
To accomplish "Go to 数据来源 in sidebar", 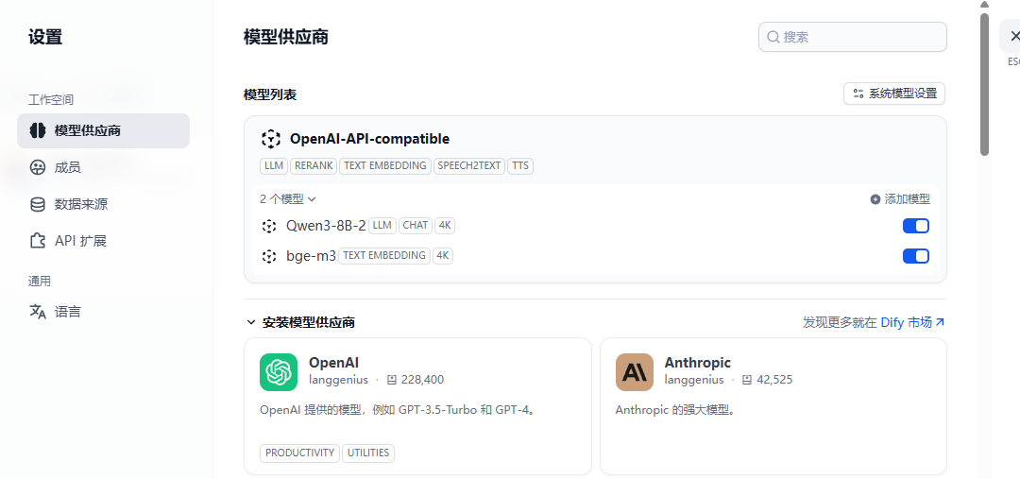I will tap(80, 204).
